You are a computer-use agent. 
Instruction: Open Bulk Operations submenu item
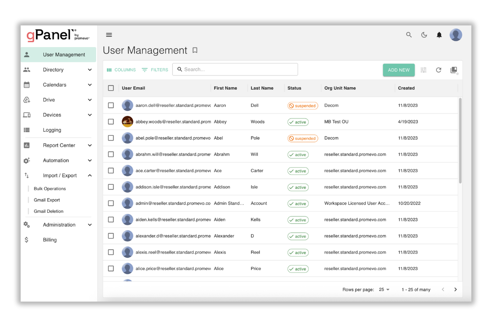[x=50, y=188]
